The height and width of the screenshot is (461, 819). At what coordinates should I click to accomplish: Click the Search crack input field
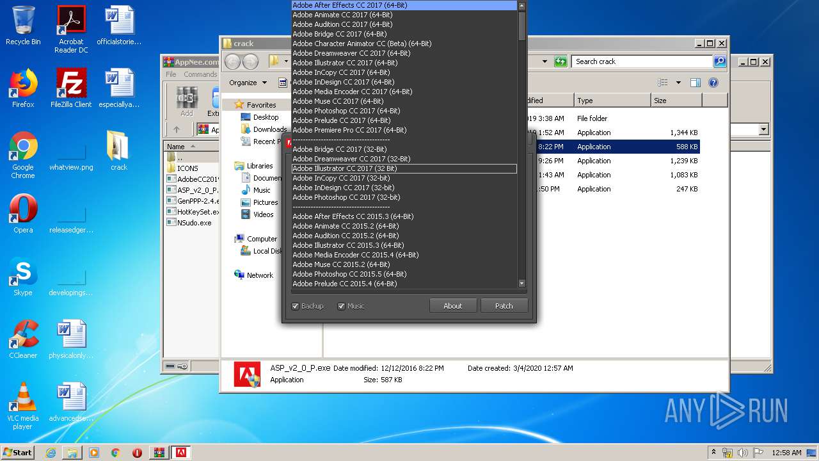pyautogui.click(x=642, y=61)
